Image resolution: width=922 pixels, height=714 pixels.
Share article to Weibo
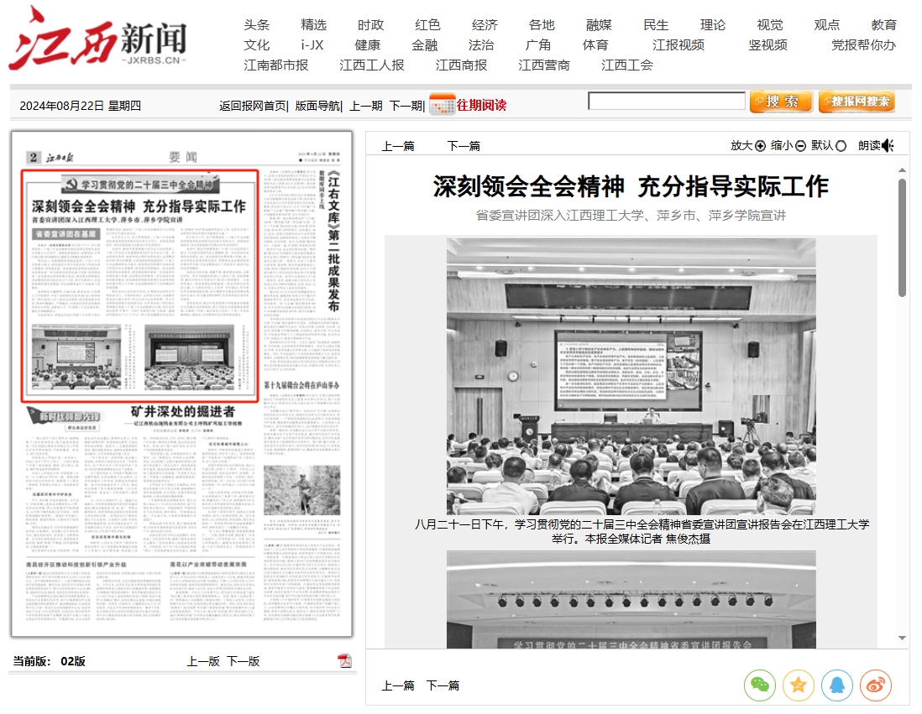pos(875,685)
